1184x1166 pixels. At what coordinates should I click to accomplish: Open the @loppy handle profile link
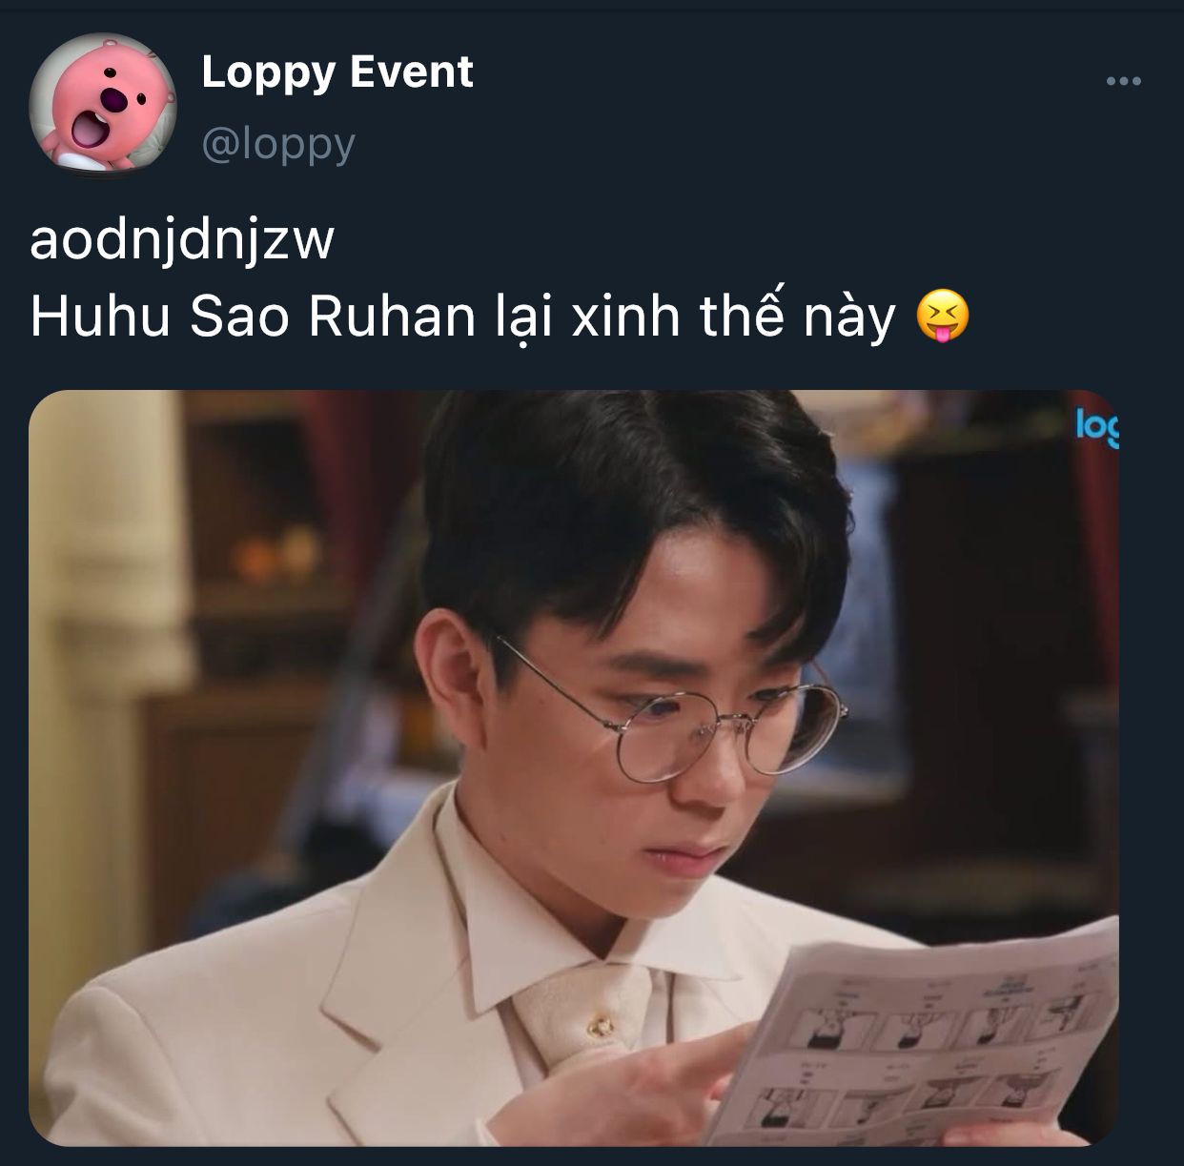pos(278,144)
